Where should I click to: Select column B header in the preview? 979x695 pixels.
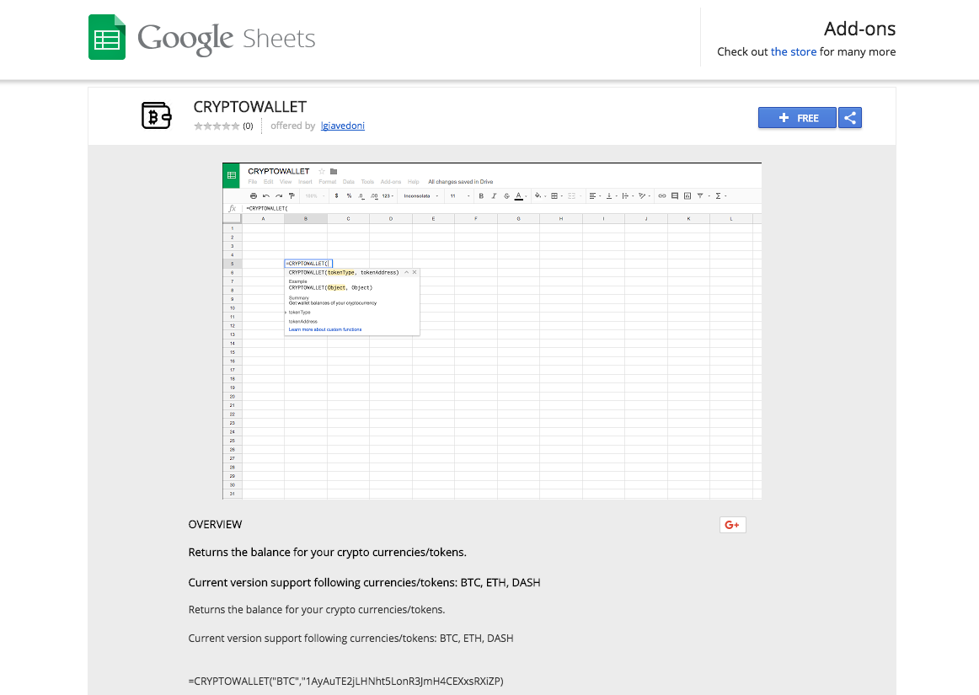coord(305,218)
